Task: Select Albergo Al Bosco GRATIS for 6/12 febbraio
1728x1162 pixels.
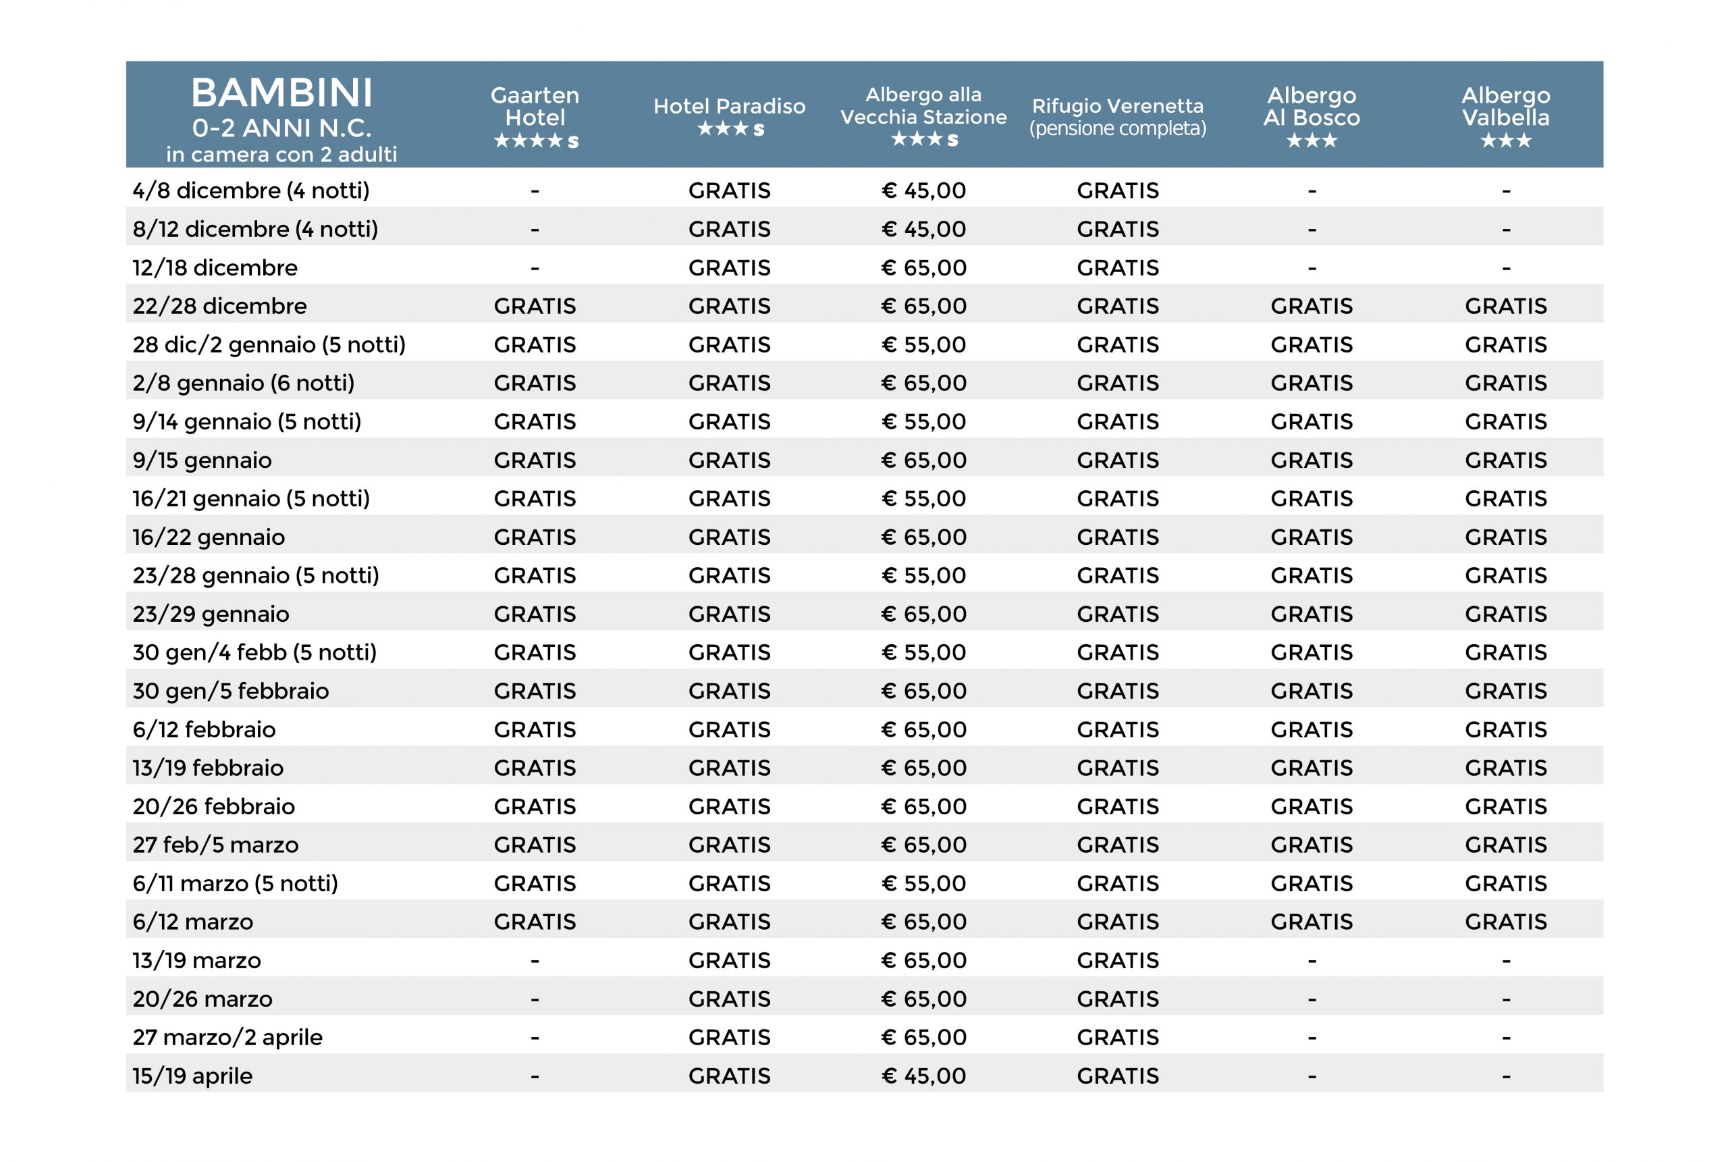Action: point(1312,730)
